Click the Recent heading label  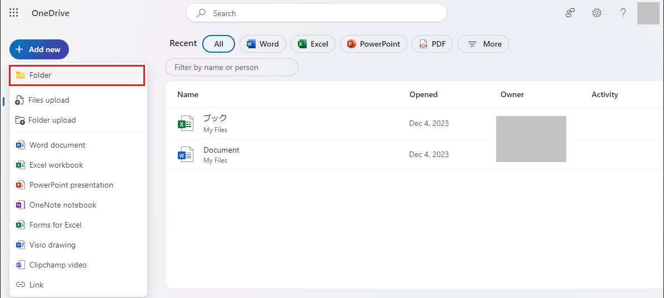[x=183, y=43]
